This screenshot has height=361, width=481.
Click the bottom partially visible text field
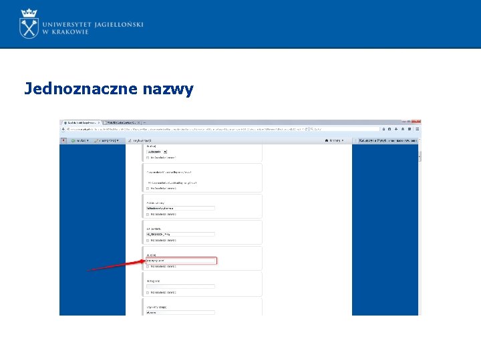(x=180, y=312)
